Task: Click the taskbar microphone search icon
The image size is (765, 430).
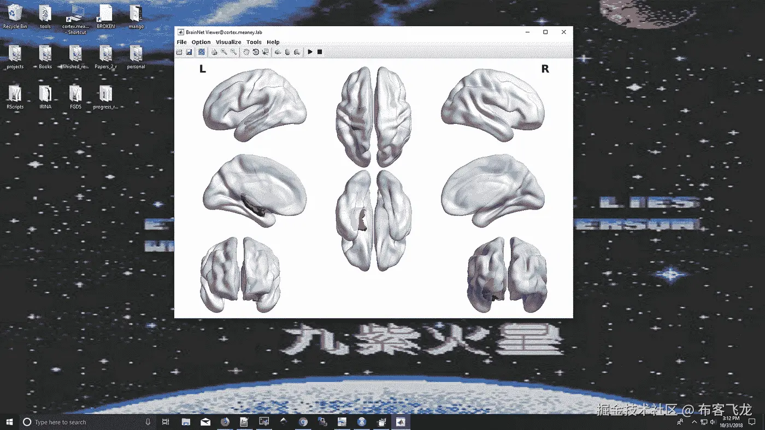Action: (148, 422)
